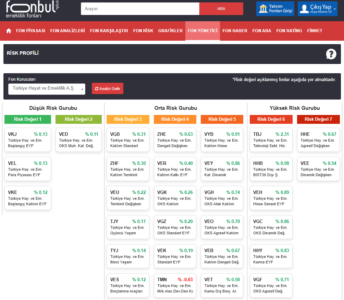Open the VEK Standart EYF card
Screen dimensions: 344x300
[x=175, y=256]
